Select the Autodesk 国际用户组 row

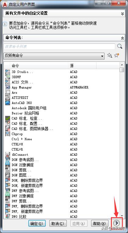click(x=62, y=108)
